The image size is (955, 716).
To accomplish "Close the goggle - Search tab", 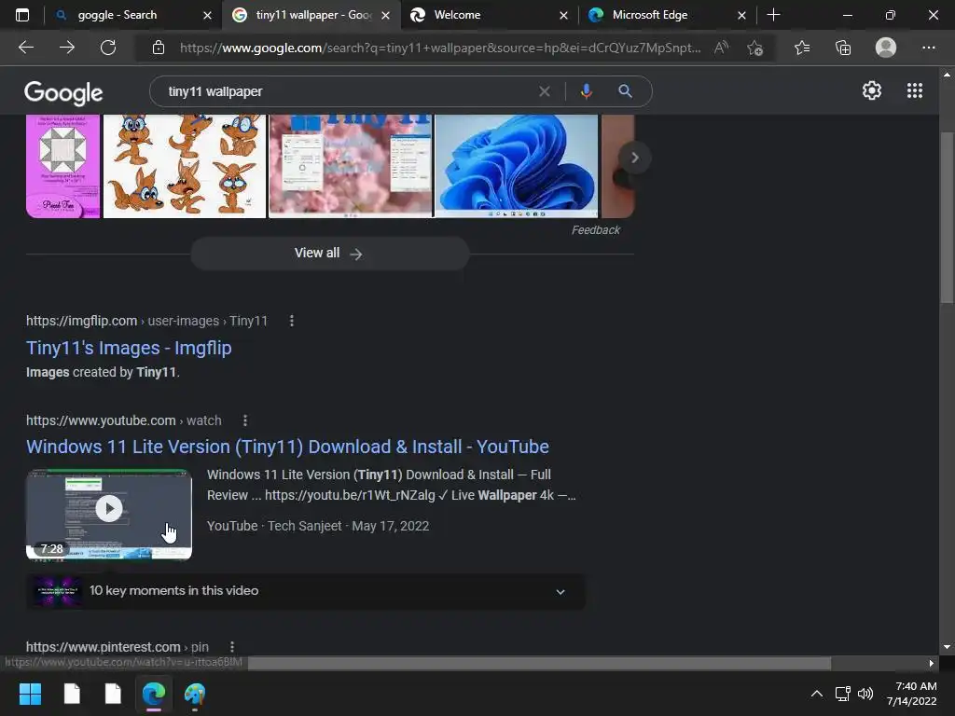I will coord(207,15).
